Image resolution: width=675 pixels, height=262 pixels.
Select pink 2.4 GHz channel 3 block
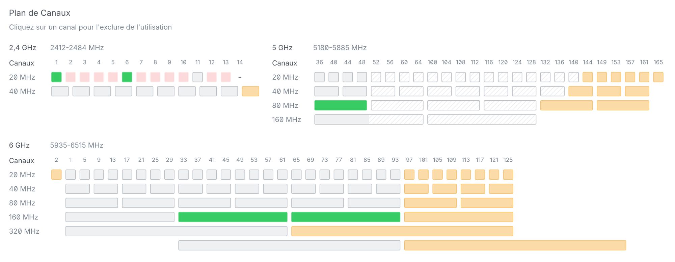point(85,77)
